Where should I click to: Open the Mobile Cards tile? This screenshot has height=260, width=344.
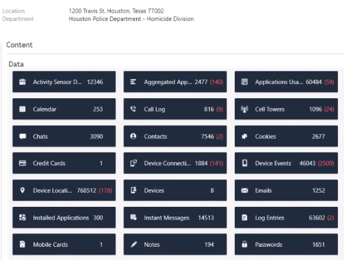[64, 245]
